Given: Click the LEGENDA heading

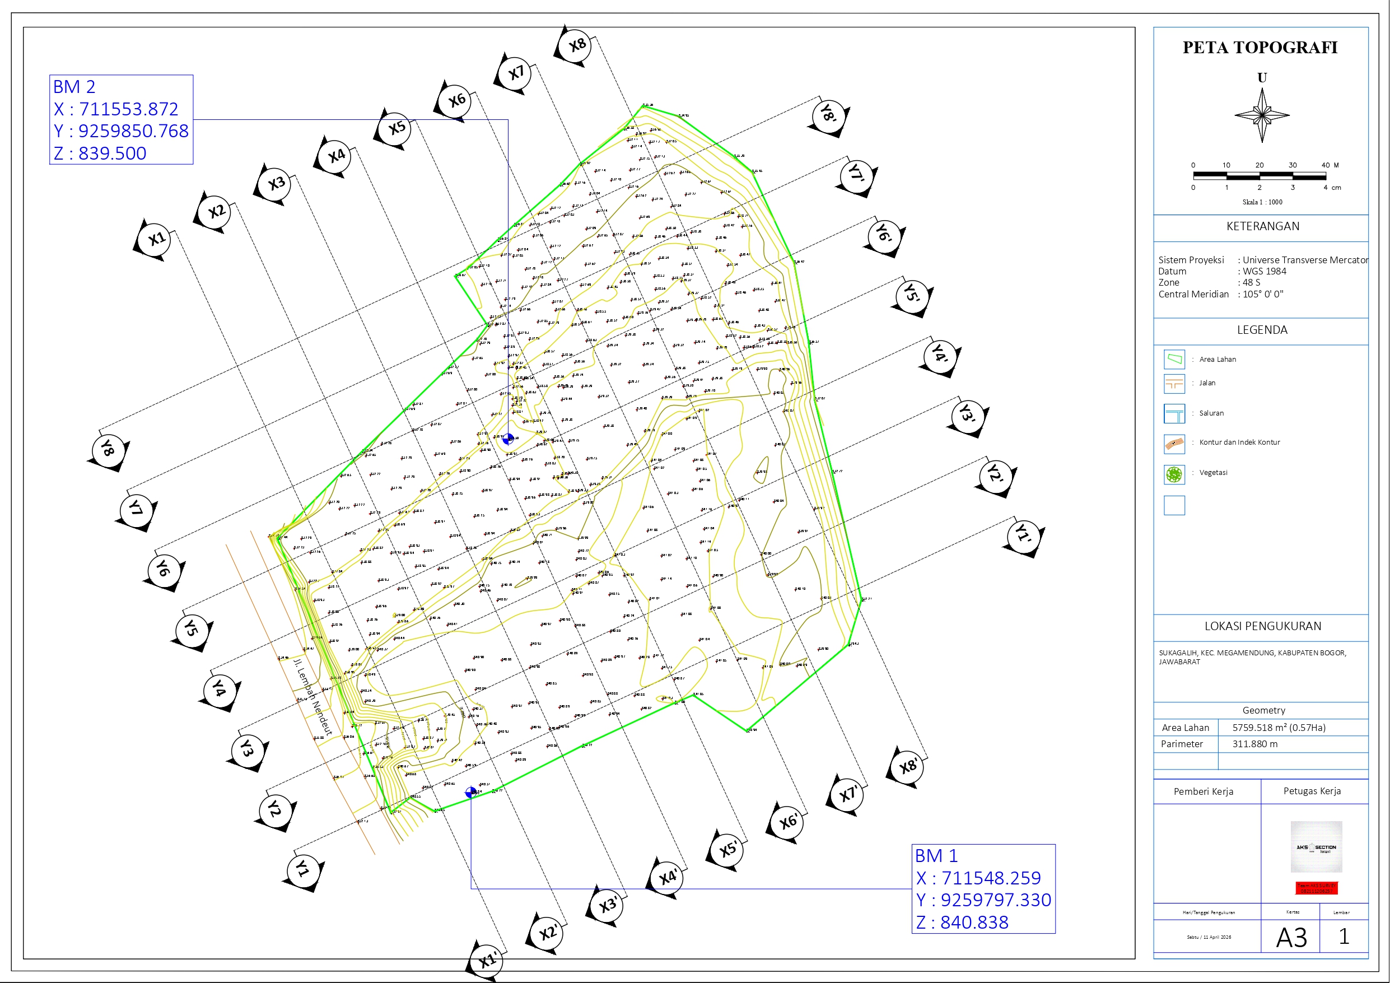Looking at the screenshot, I should coord(1262,330).
